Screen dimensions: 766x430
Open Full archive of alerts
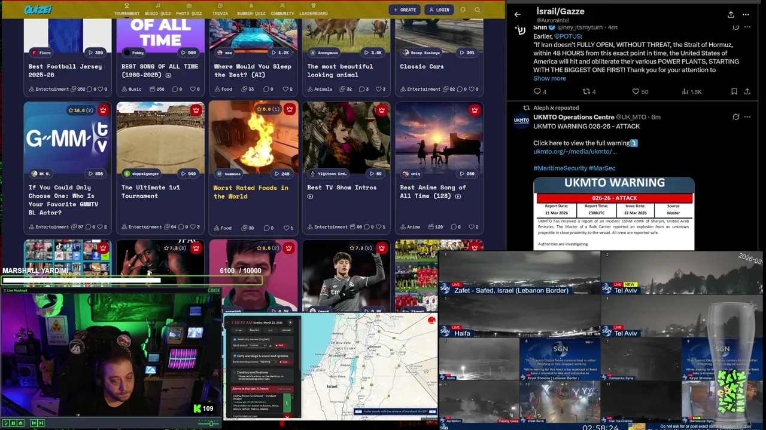pos(284,389)
